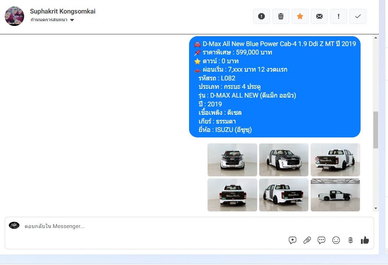The image size is (388, 265).
Task: Click the เชื้อเพลิง : ดีเซล line
Action: (x=220, y=113)
